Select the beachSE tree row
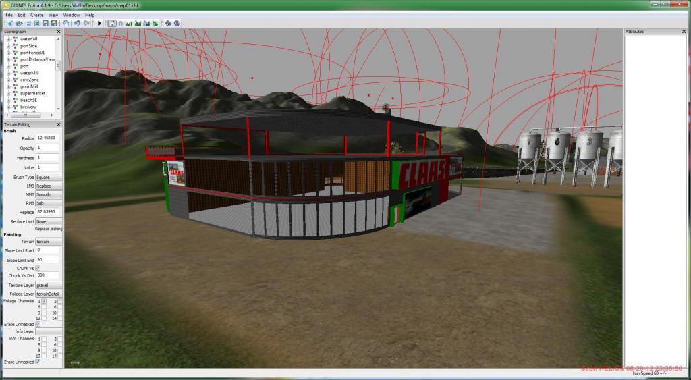691x380 pixels. (x=28, y=100)
